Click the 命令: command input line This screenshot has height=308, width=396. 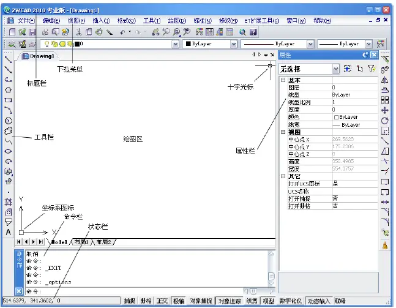click(134, 291)
